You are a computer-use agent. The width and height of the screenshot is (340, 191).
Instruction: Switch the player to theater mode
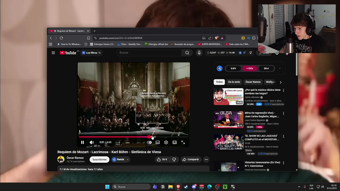coord(175,142)
